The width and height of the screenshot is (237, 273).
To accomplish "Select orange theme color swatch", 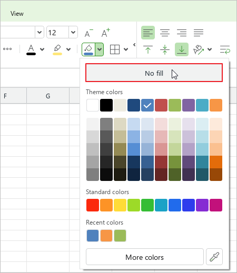I will pos(216,105).
